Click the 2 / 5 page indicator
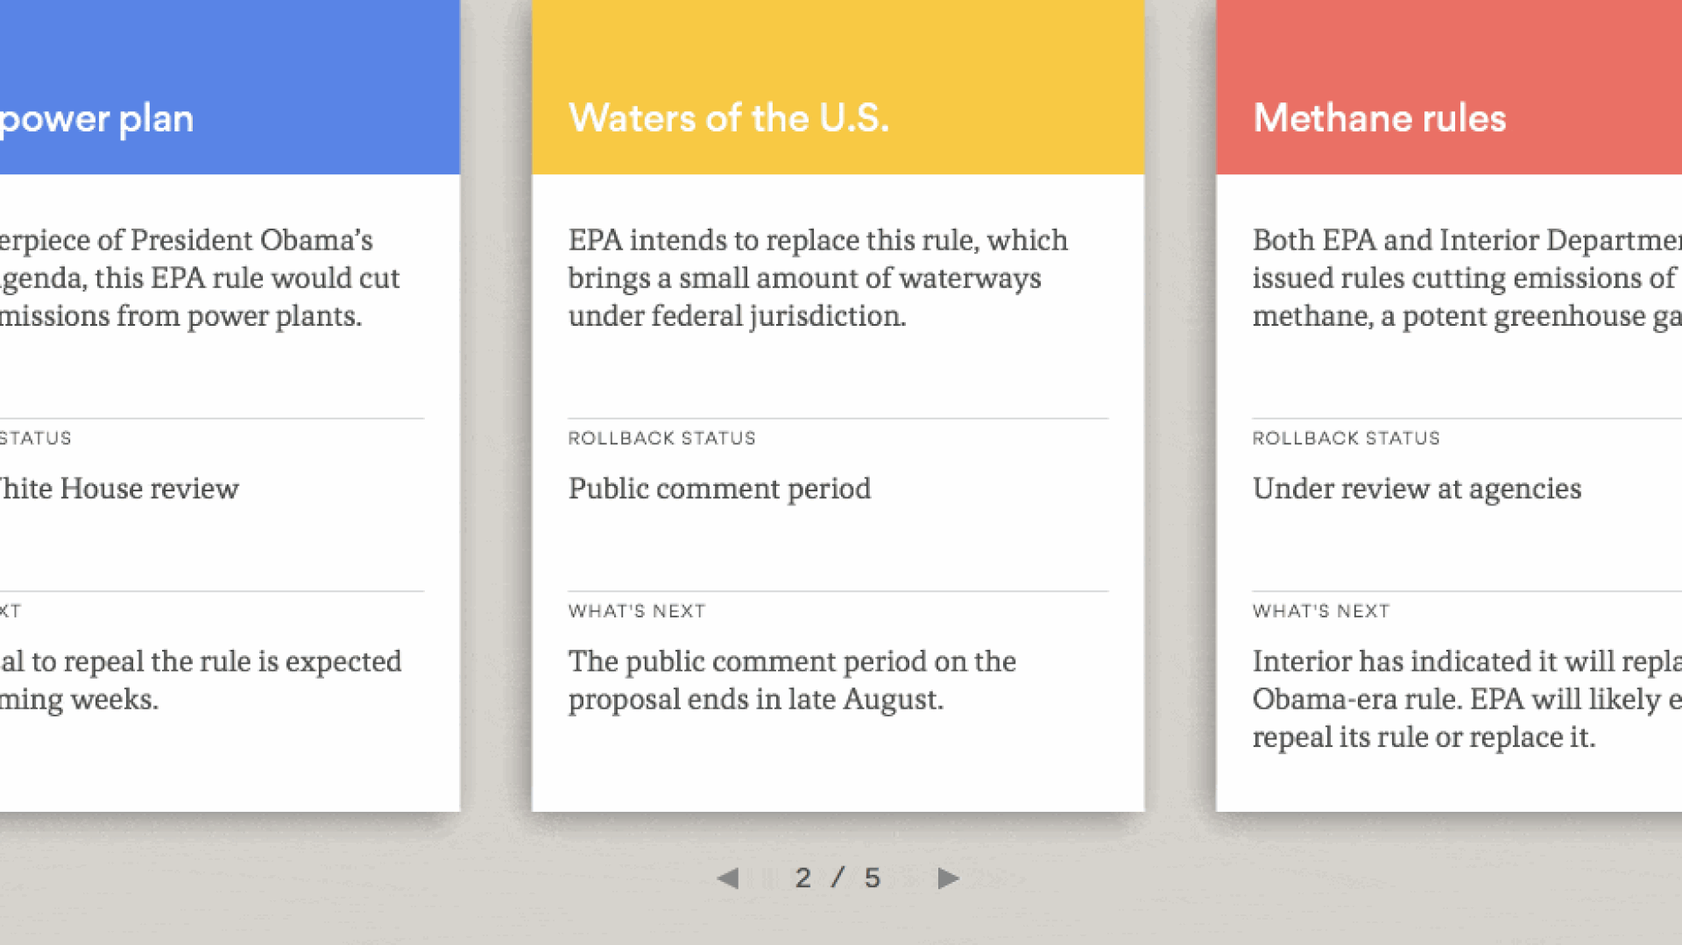1682x945 pixels. tap(837, 878)
